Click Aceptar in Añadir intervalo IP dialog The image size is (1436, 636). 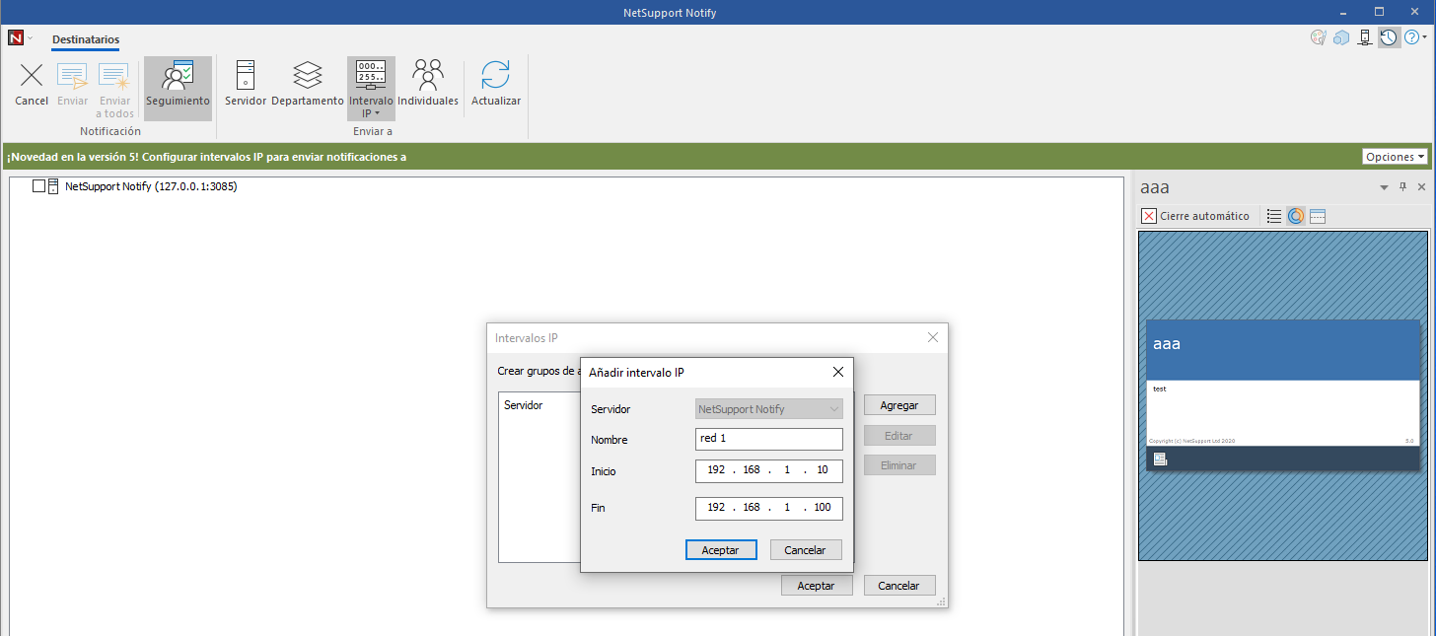click(x=721, y=550)
